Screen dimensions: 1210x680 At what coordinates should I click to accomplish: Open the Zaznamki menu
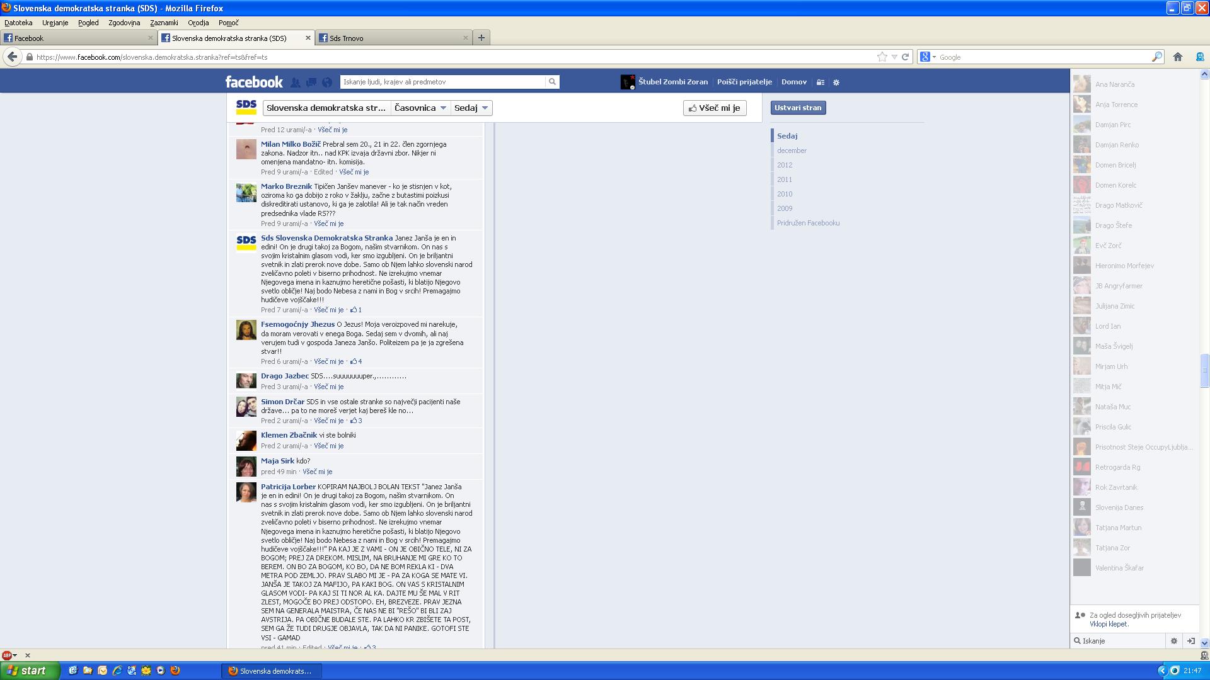point(164,23)
